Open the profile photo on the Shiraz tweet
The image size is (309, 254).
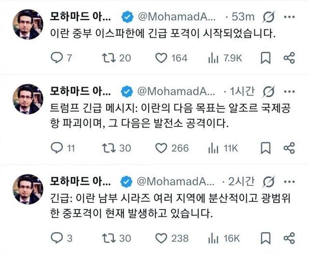tap(28, 189)
